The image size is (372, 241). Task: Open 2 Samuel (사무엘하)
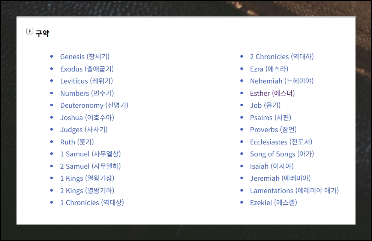point(90,167)
